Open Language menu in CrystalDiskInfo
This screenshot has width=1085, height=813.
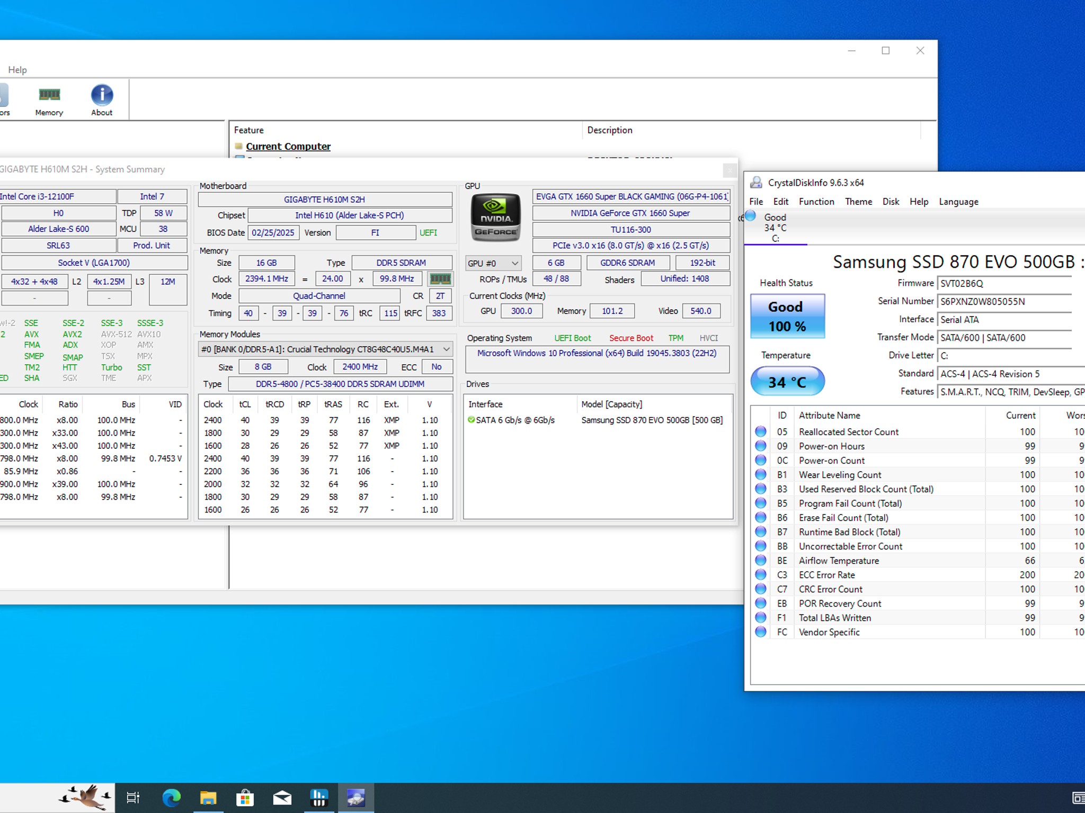[958, 202]
